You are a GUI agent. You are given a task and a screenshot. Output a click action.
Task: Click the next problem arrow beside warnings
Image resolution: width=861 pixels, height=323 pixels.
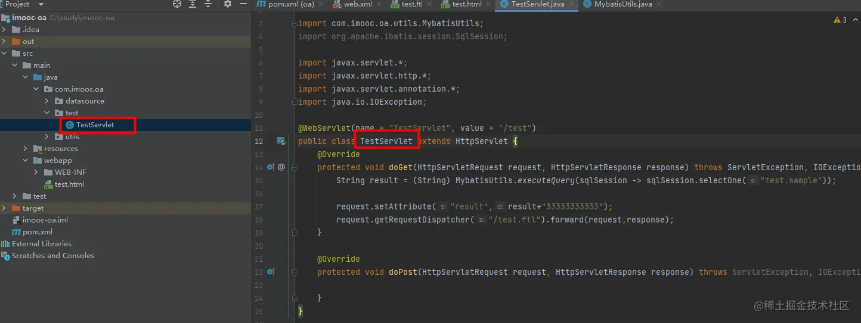coord(857,20)
